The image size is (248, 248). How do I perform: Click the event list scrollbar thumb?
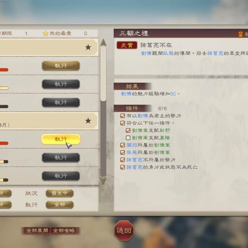pyautogui.click(x=103, y=74)
